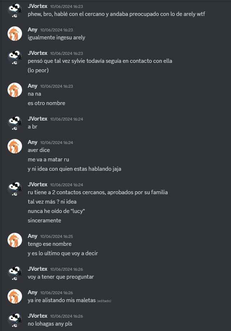
Task: Select the "(lo peor)" message
Action: (x=38, y=70)
